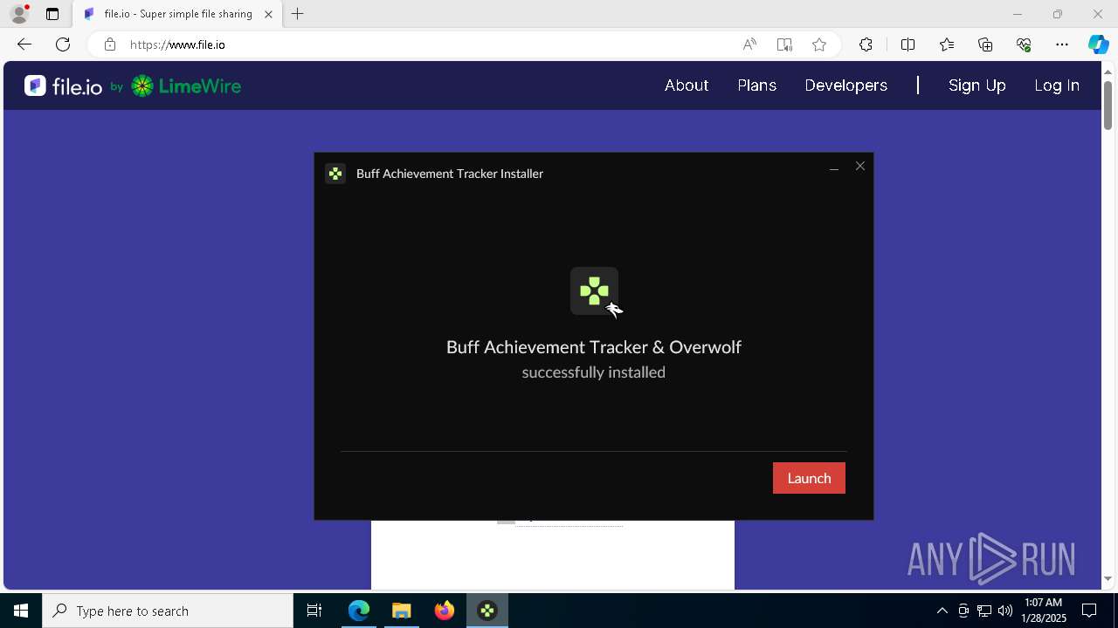The image size is (1118, 628).
Task: Open Edge Extensions puzzle icon
Action: pos(866,44)
